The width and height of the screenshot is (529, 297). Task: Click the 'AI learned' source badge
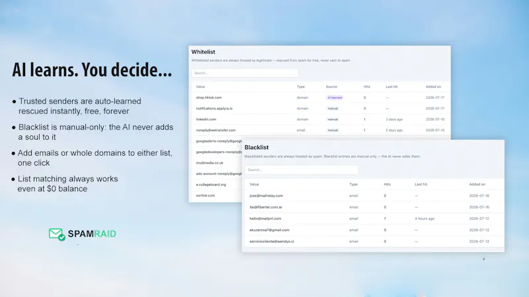335,98
